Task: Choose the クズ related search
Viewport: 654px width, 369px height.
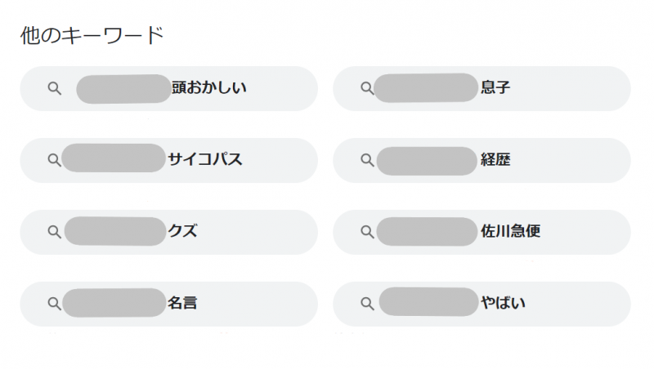Action: [x=169, y=233]
